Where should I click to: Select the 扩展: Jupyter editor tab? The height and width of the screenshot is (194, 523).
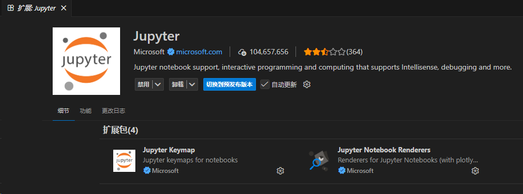[x=36, y=8]
